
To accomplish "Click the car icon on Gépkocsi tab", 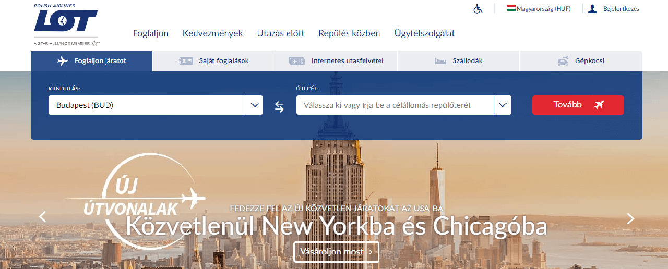I will [563, 61].
